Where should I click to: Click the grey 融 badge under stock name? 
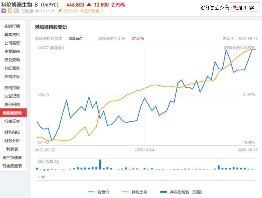coord(16,11)
